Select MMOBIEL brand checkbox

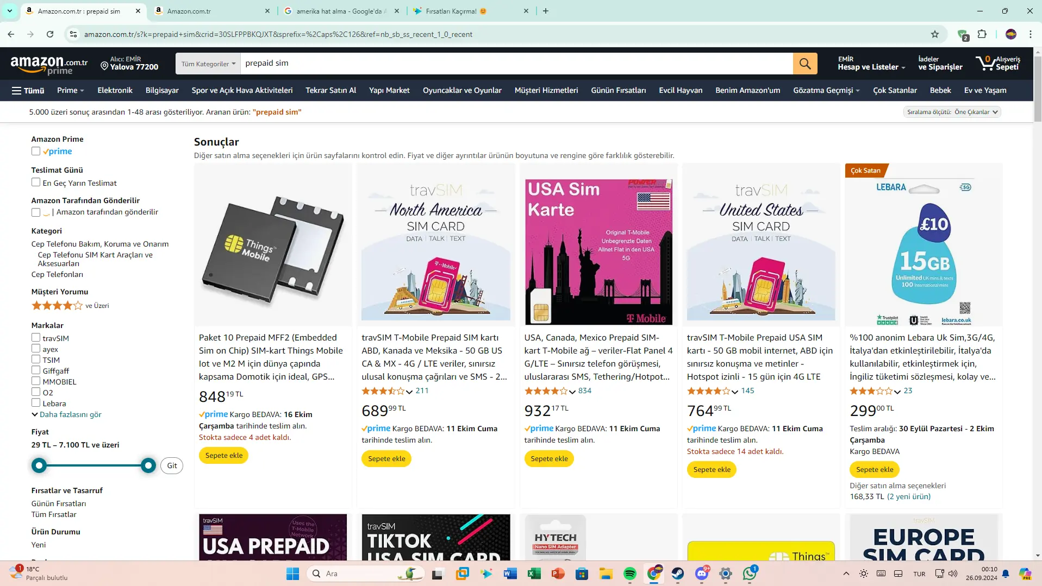pyautogui.click(x=36, y=381)
